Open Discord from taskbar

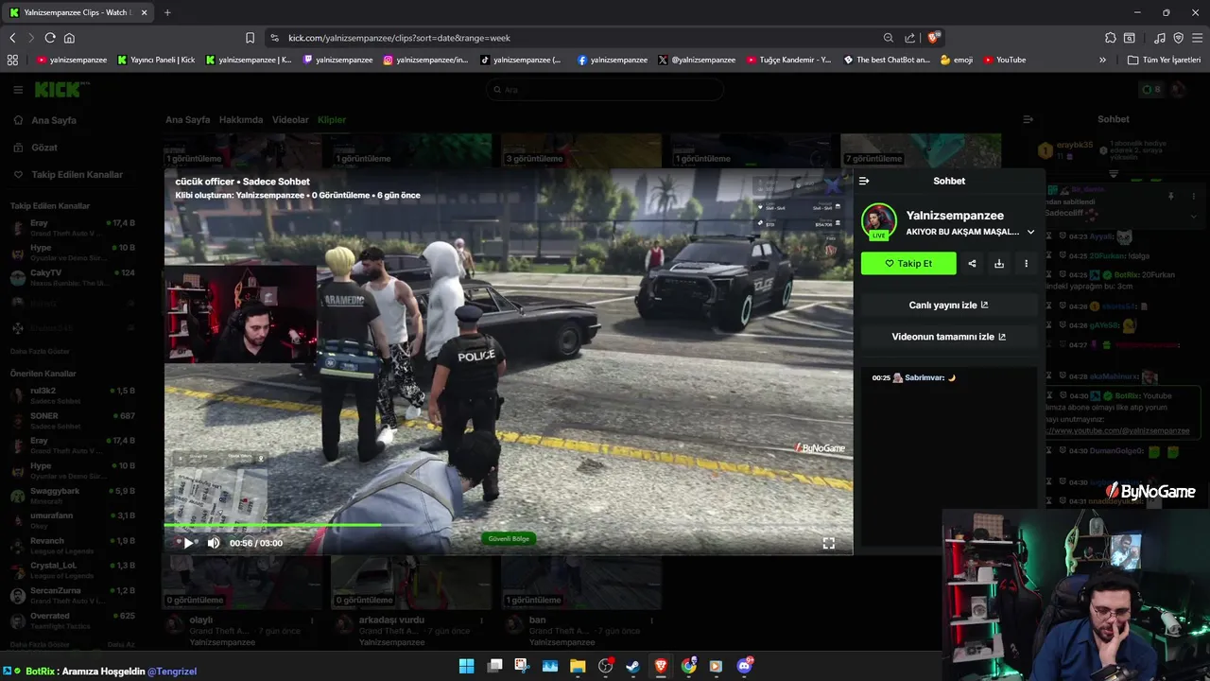tap(744, 666)
